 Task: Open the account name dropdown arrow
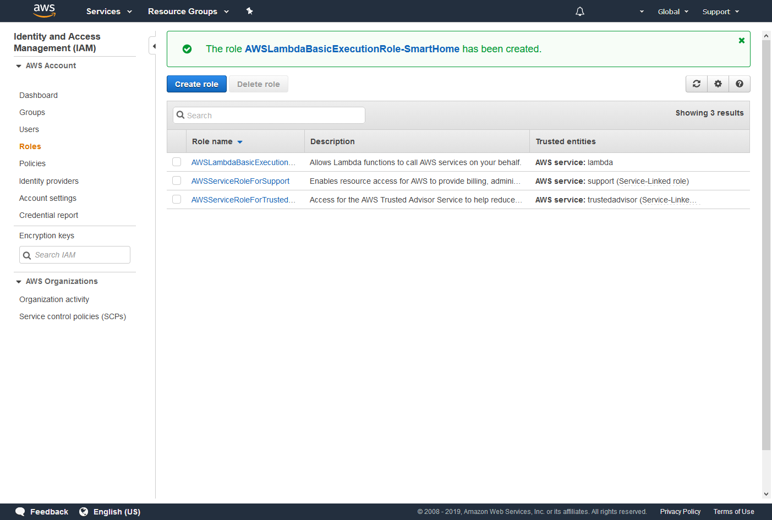tap(642, 12)
